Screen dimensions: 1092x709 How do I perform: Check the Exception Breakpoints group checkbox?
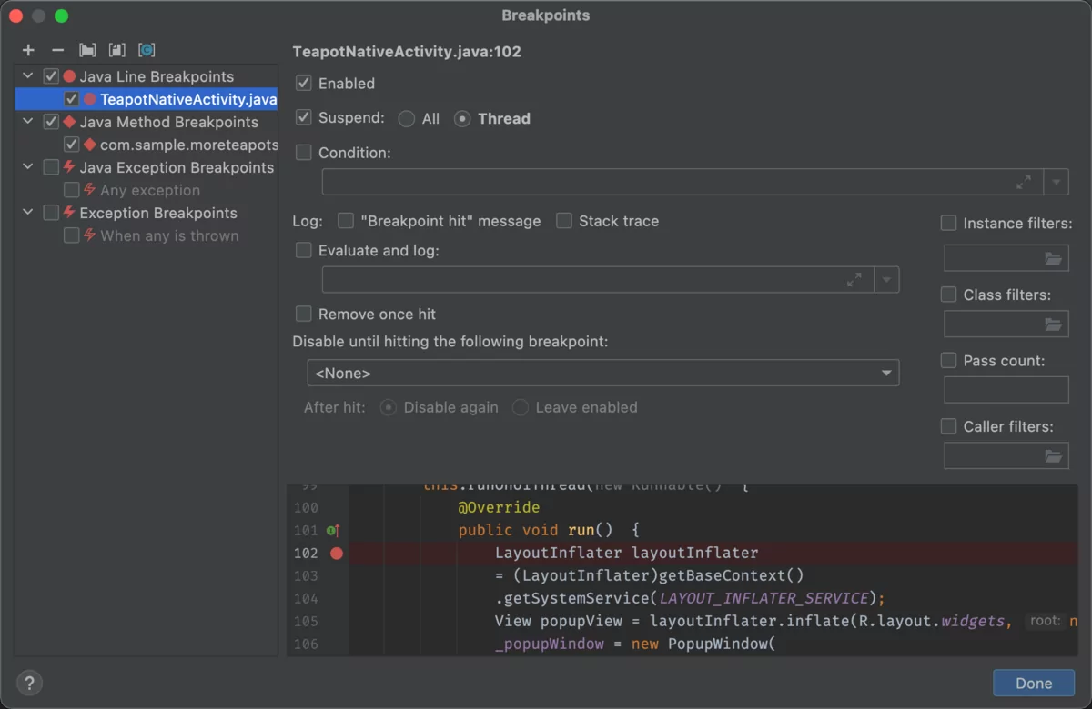51,213
